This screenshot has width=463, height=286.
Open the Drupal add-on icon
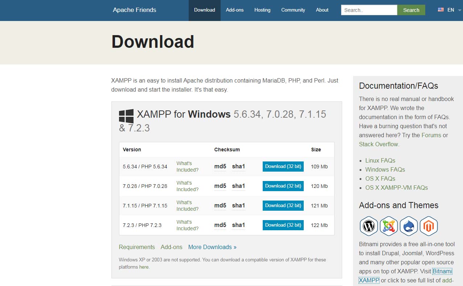point(409,226)
